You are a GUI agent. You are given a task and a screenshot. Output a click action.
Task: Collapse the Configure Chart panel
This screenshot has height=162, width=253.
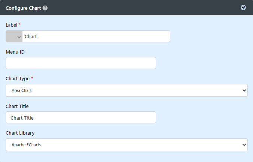pyautogui.click(x=243, y=7)
